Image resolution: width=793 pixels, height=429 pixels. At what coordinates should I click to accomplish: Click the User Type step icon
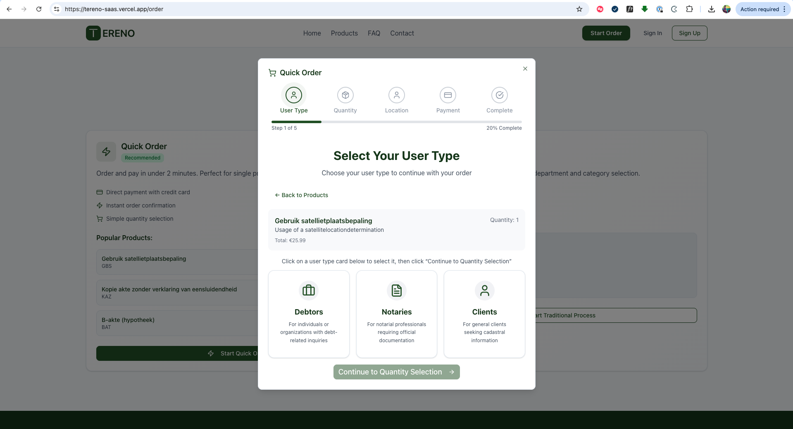pyautogui.click(x=294, y=95)
